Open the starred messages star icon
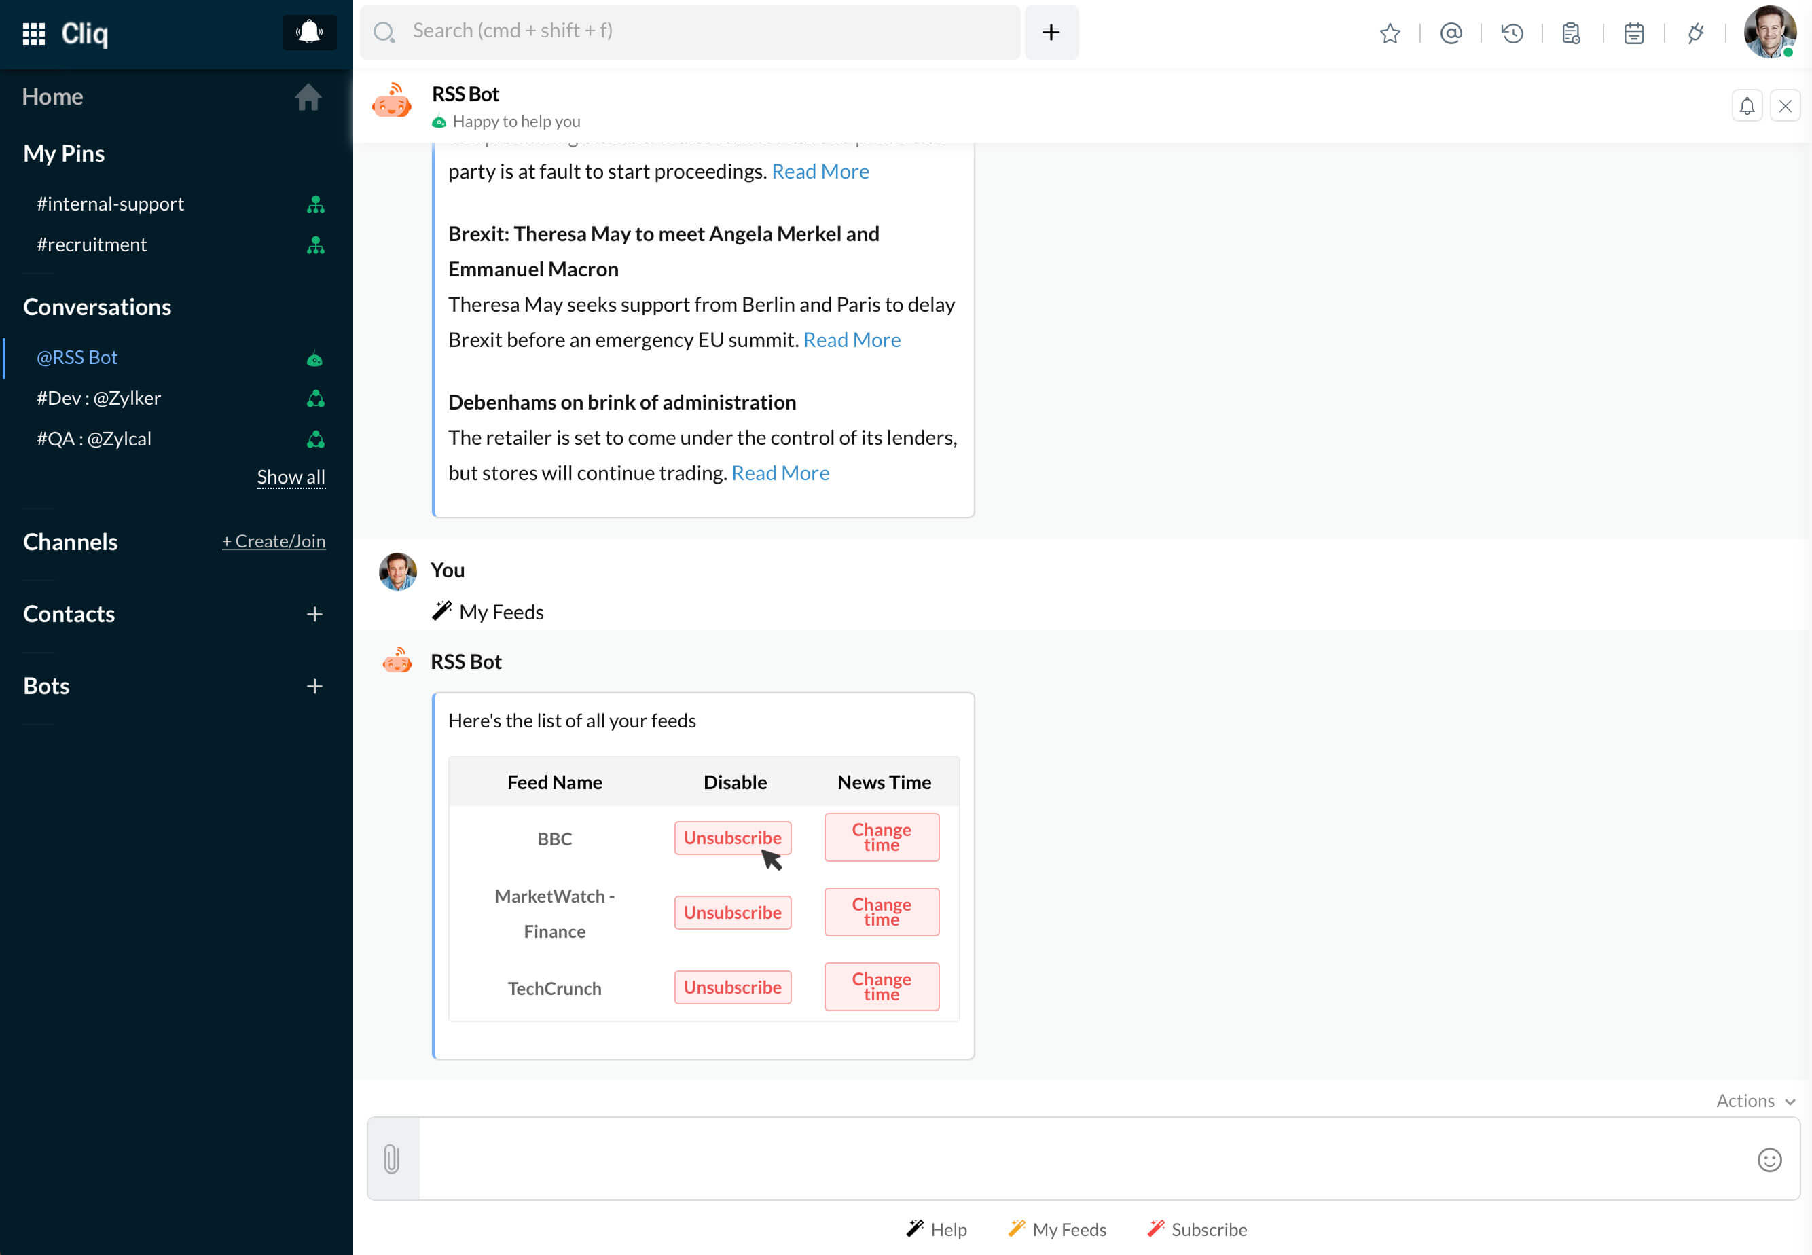The height and width of the screenshot is (1255, 1812). [x=1390, y=33]
